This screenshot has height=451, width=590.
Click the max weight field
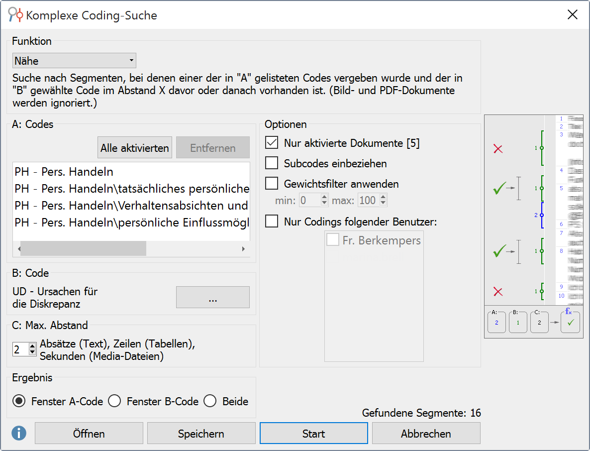pyautogui.click(x=368, y=200)
